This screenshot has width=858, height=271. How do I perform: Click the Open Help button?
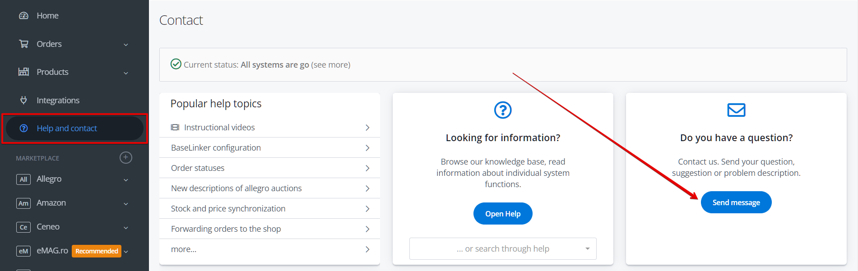503,214
